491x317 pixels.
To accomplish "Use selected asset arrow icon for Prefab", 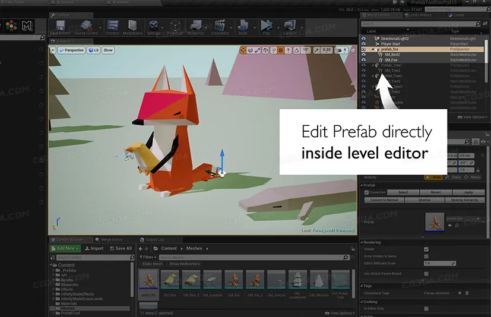I will [450, 225].
